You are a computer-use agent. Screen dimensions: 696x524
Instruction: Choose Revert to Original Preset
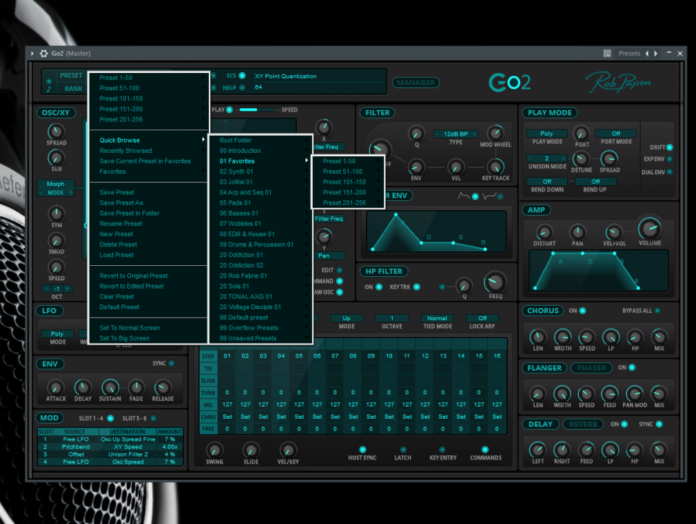(x=148, y=275)
